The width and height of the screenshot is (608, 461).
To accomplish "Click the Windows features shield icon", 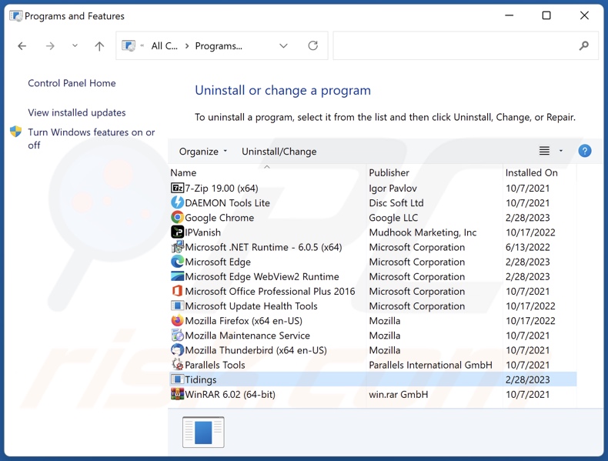I will 16,132.
